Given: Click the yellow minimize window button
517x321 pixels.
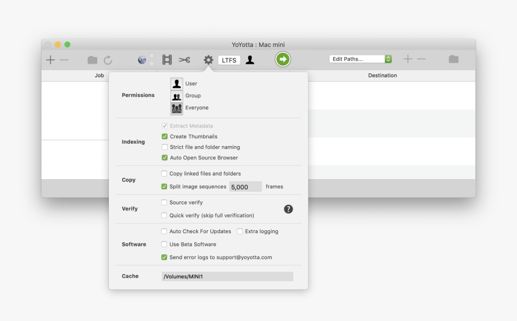Looking at the screenshot, I should click(58, 44).
